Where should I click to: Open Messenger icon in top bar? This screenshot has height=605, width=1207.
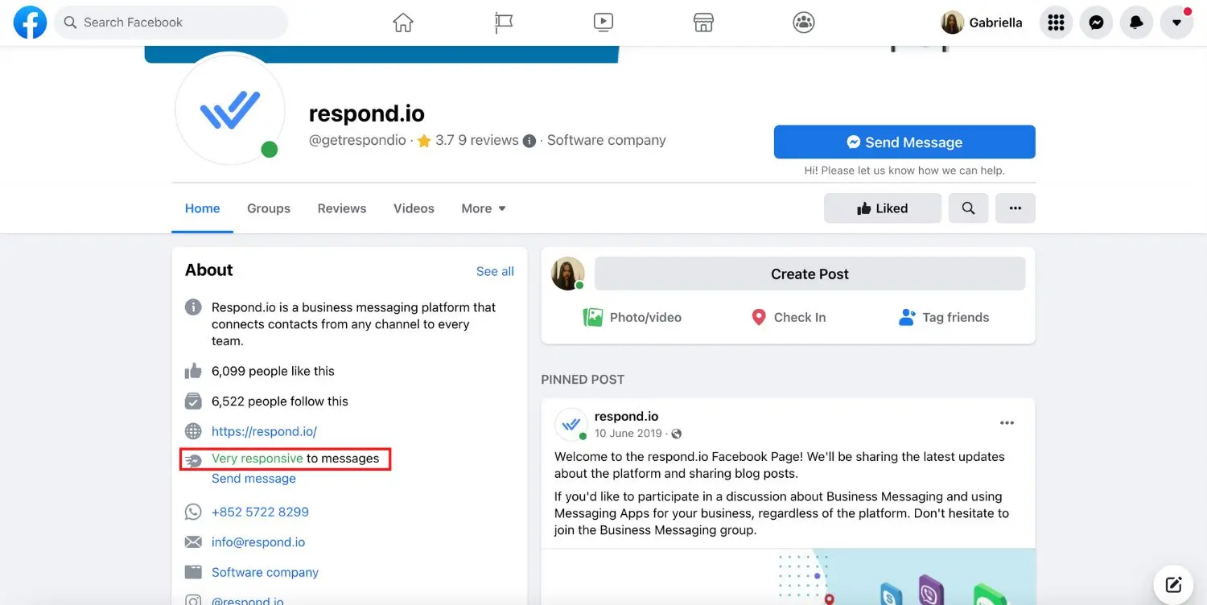pyautogui.click(x=1096, y=23)
